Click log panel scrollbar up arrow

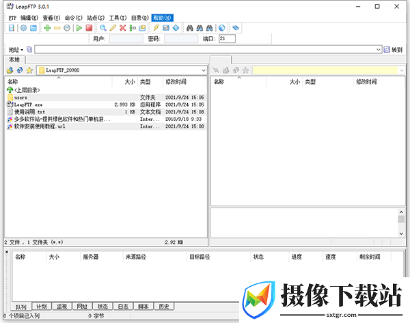401,212
